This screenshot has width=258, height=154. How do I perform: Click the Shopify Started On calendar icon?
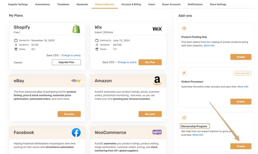pos(16,40)
